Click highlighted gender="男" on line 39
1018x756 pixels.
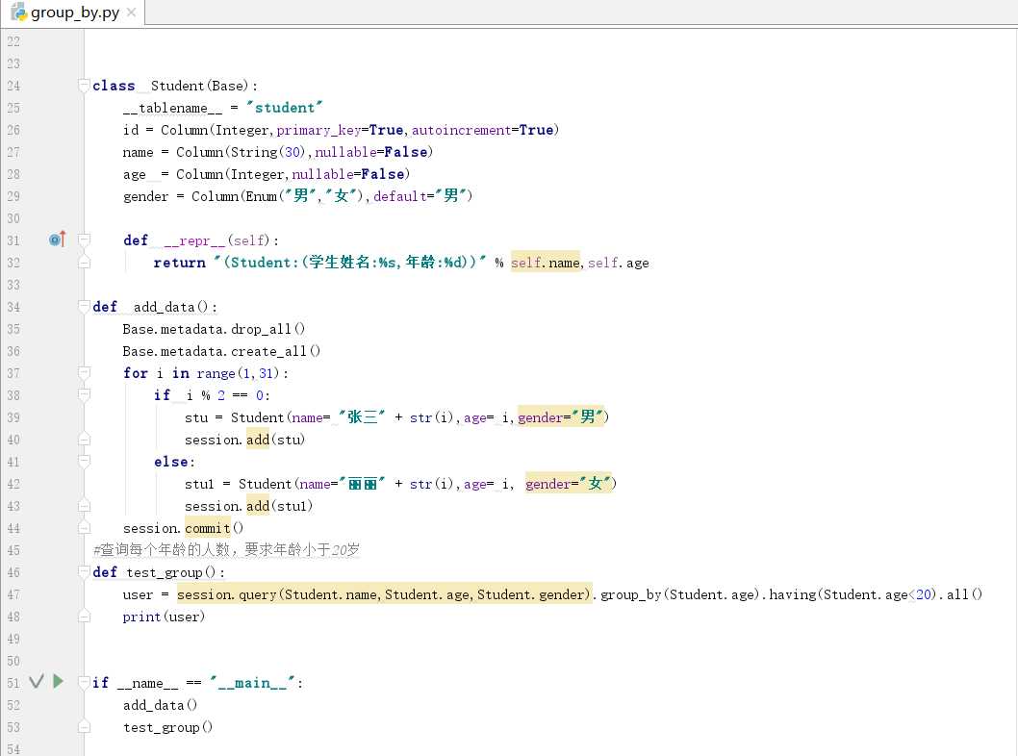coord(561,417)
